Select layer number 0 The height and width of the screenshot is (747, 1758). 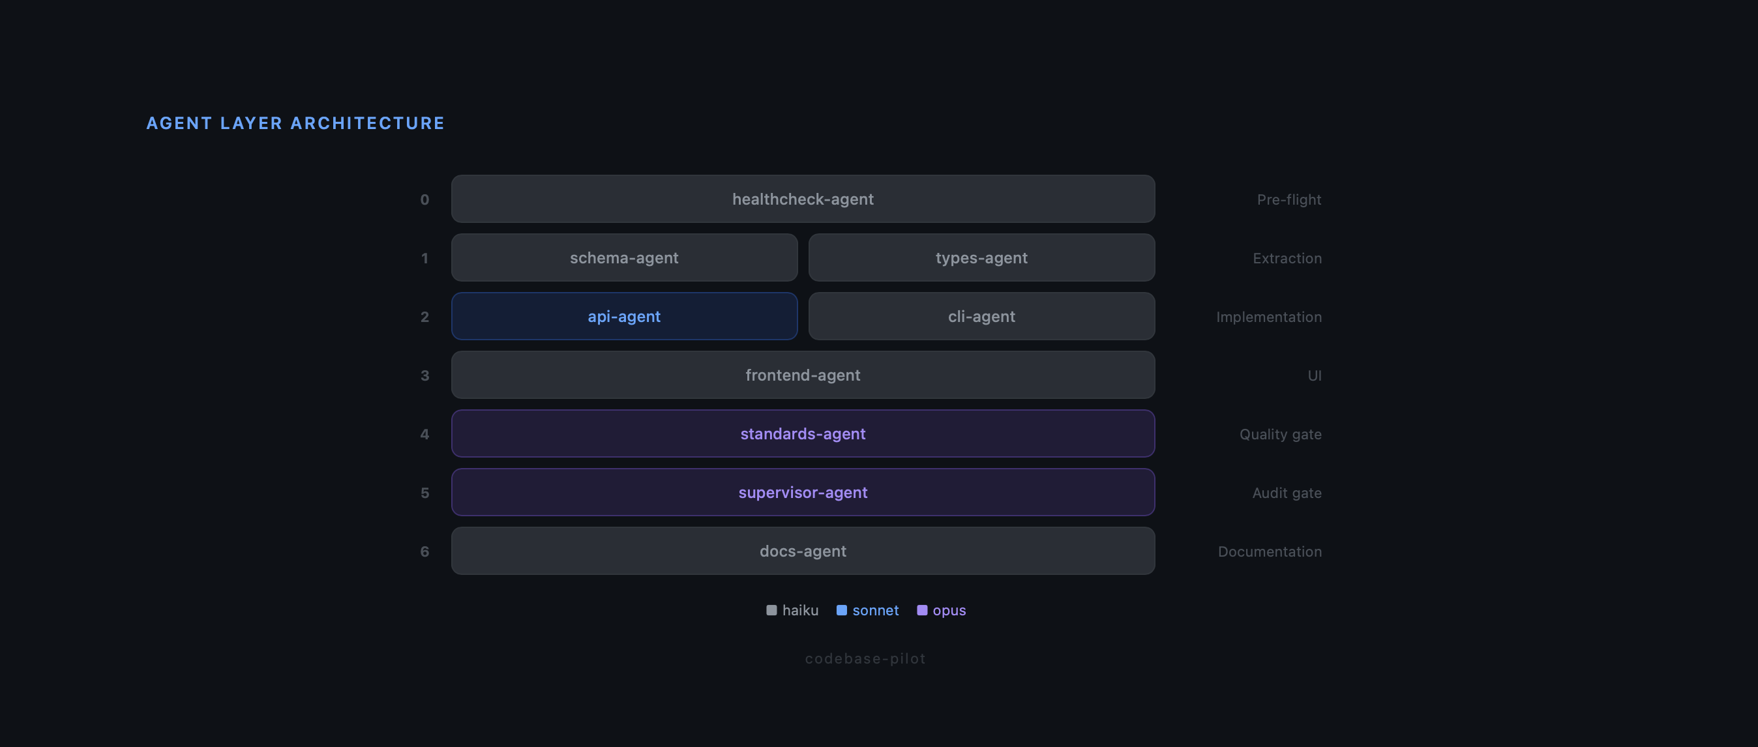tap(425, 199)
